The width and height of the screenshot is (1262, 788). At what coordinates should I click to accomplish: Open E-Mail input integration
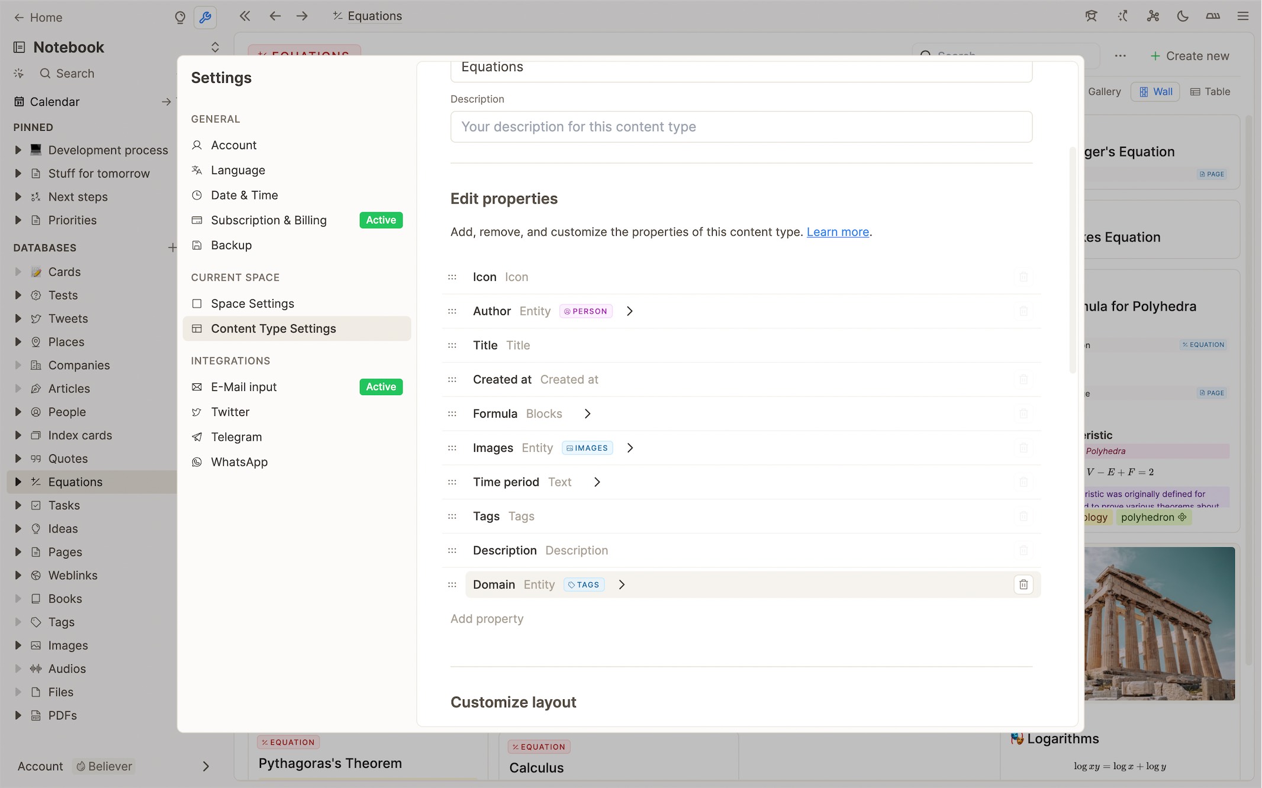pos(297,387)
